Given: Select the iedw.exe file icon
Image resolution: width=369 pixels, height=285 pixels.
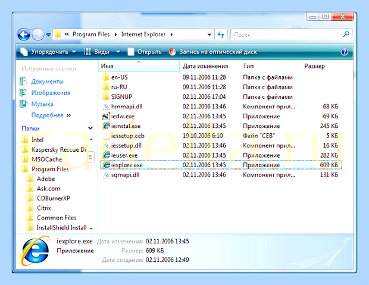Looking at the screenshot, I should click(106, 116).
